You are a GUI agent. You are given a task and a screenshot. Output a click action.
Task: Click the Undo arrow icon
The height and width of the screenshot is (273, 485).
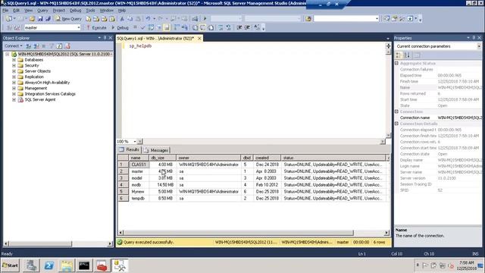point(148,19)
